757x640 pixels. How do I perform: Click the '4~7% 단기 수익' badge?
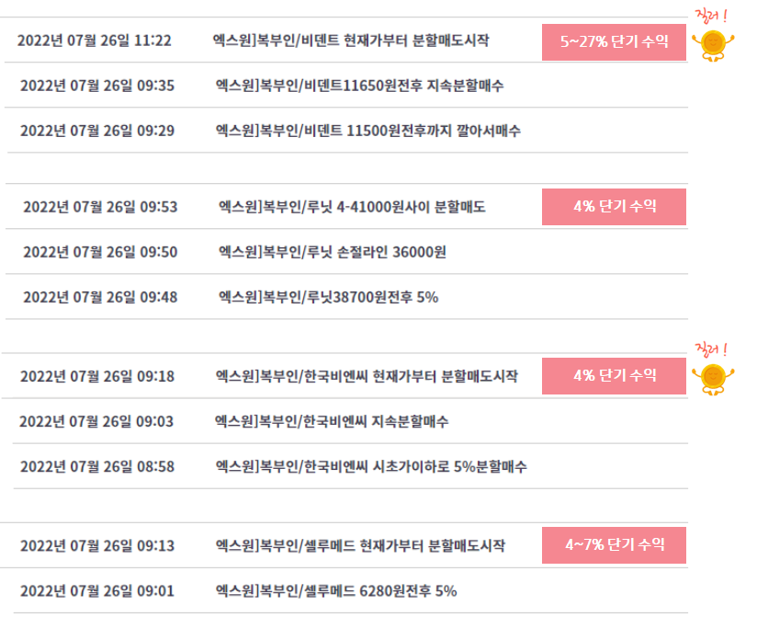click(614, 545)
